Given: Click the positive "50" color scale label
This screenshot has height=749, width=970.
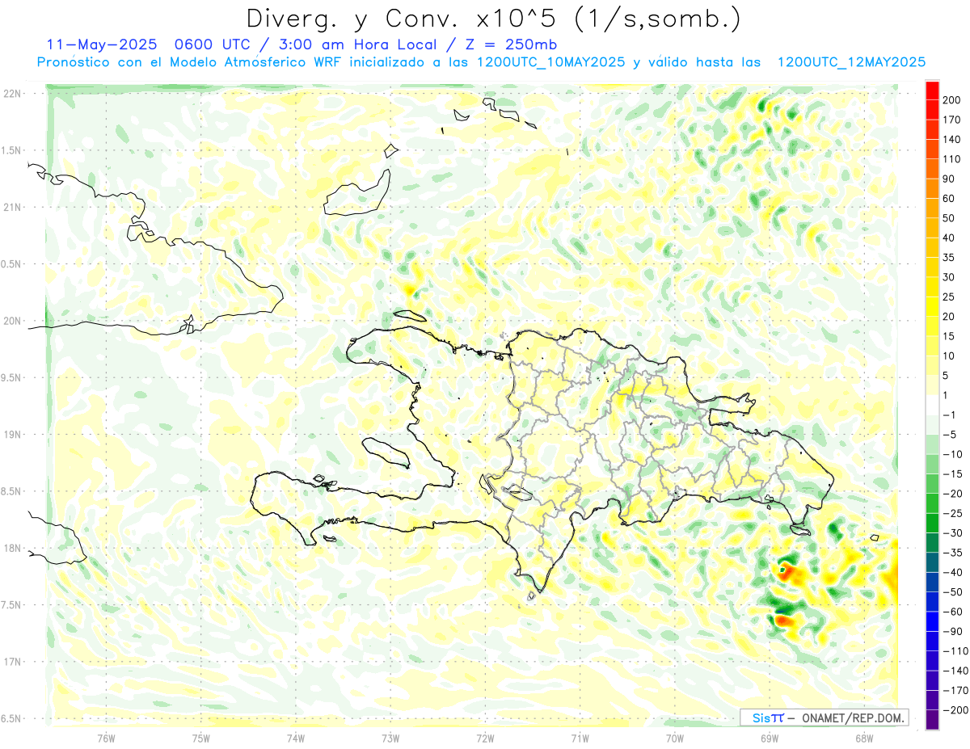Looking at the screenshot, I should (950, 218).
